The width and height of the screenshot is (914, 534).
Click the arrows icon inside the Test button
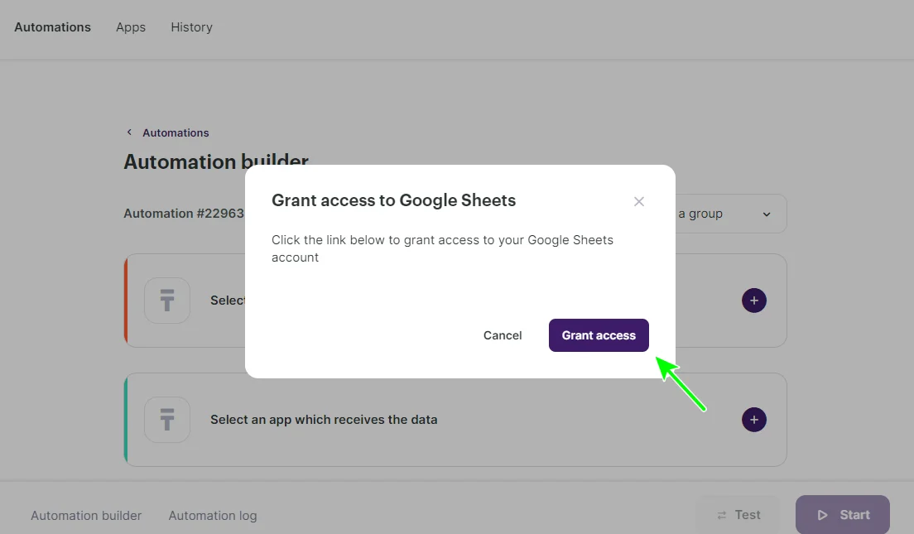[x=719, y=514]
